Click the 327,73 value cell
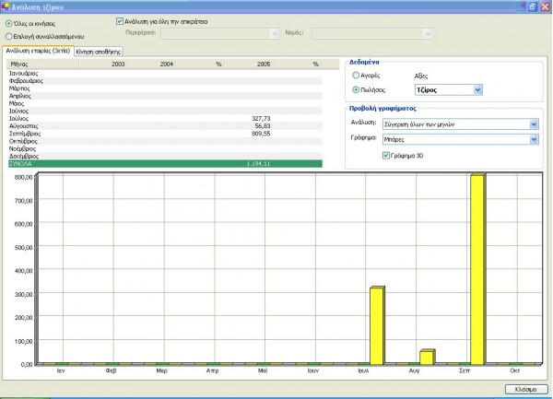553x399 pixels. 261,119
